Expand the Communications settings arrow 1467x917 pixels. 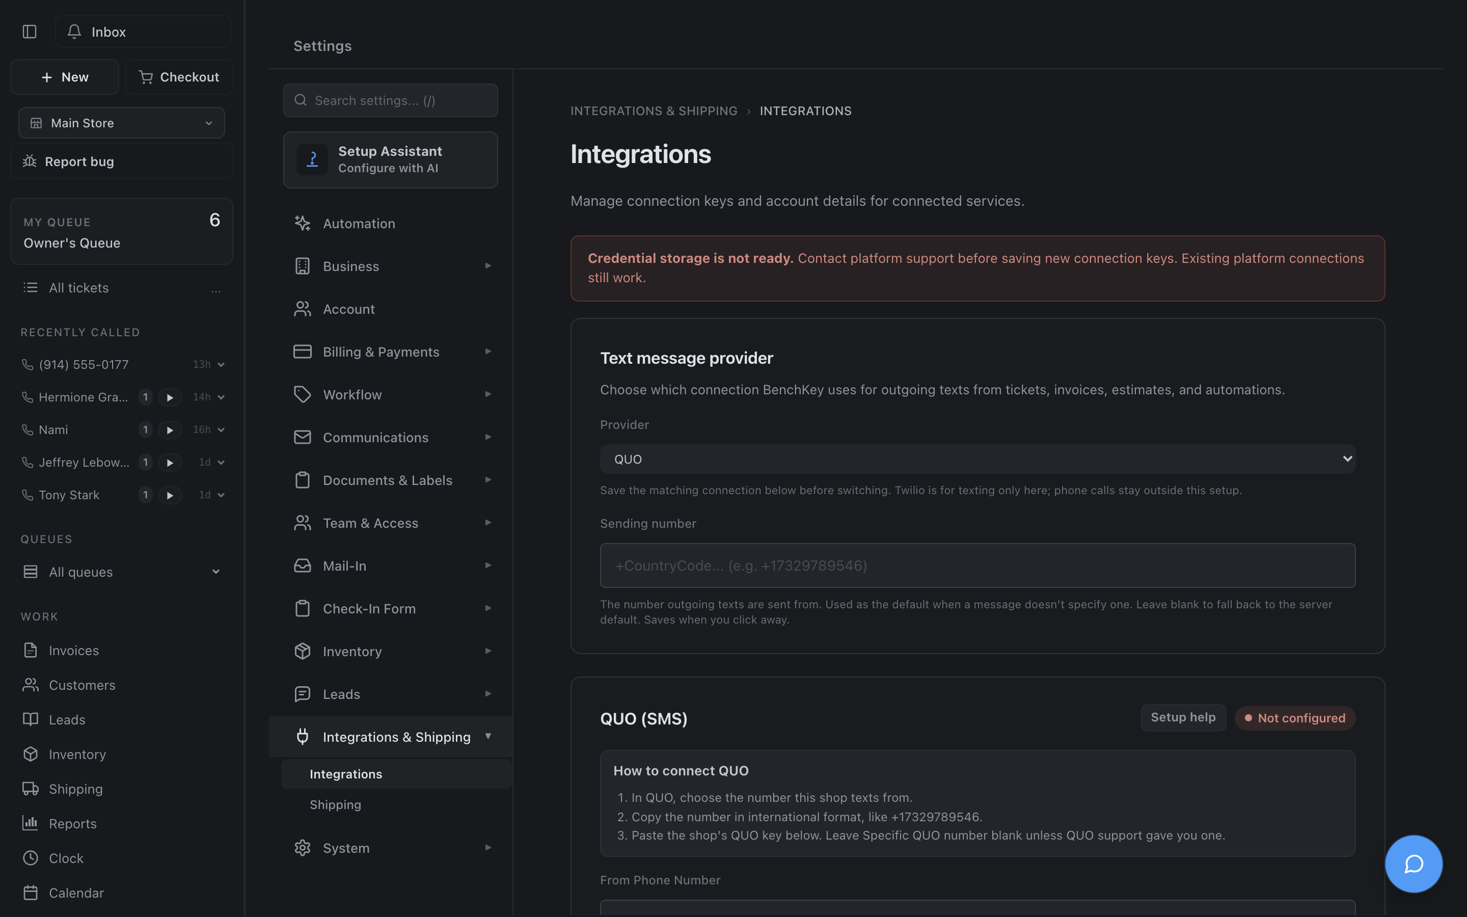pos(488,437)
